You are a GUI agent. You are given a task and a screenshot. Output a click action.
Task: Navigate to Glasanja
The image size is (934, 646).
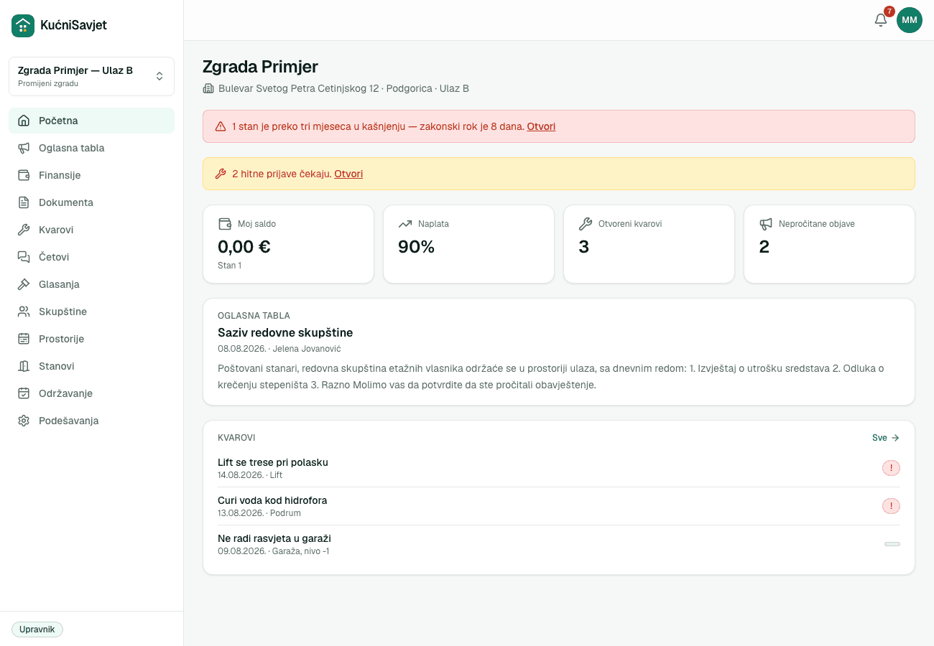(x=91, y=284)
